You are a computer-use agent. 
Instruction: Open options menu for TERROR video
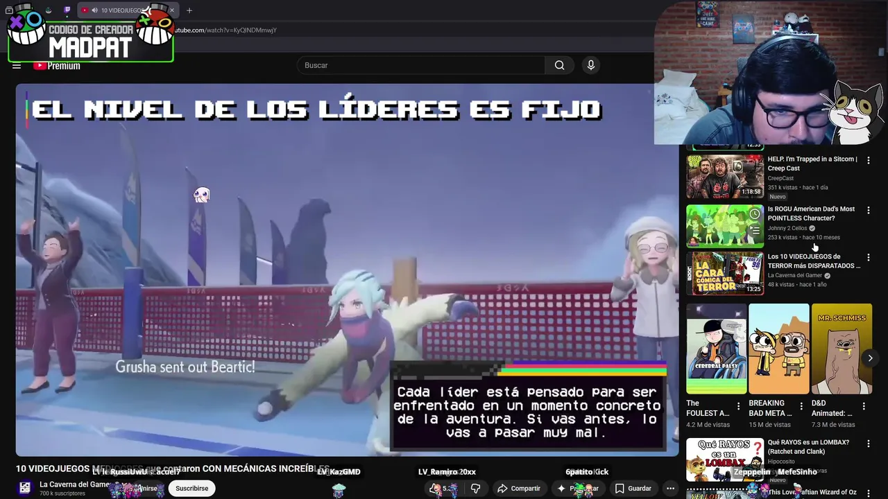pos(868,257)
